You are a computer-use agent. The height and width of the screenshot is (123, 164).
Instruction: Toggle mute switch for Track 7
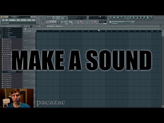pyautogui.click(x=35, y=78)
